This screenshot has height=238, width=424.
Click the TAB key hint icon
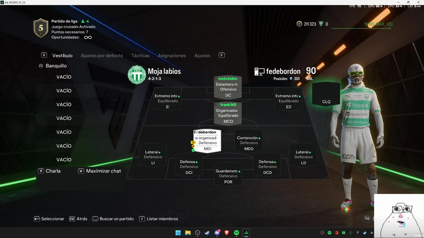pyautogui.click(x=367, y=219)
